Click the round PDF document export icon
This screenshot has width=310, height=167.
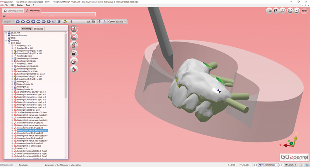pyautogui.click(x=74, y=61)
